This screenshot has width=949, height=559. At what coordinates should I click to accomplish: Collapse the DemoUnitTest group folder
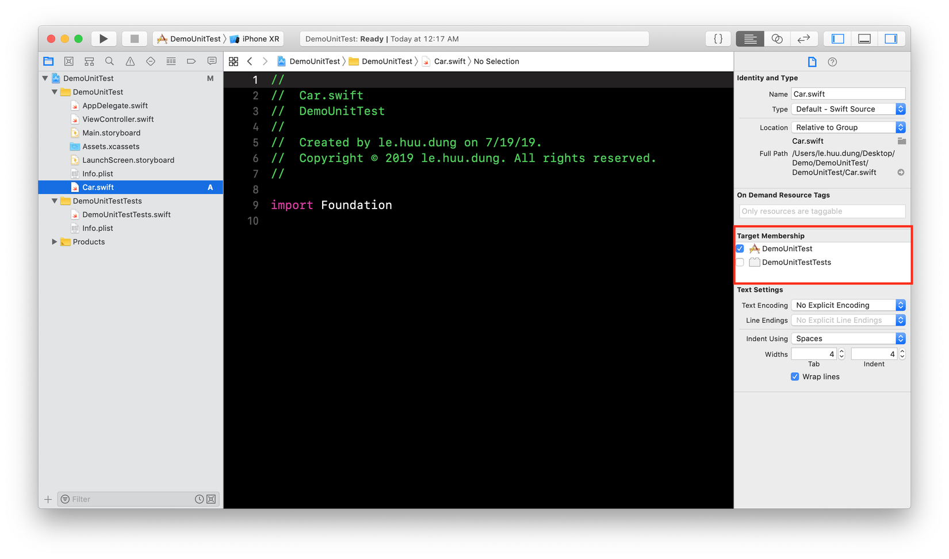pyautogui.click(x=55, y=92)
